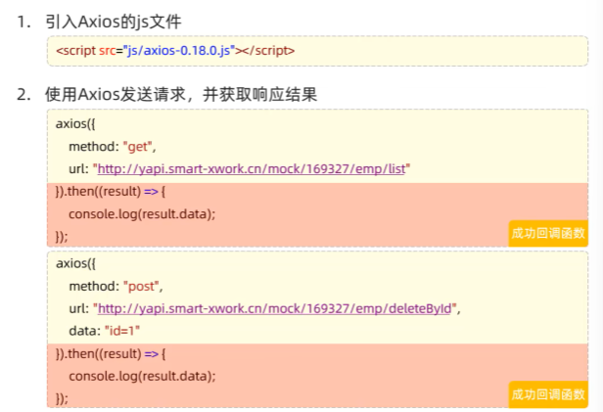Click the first 成功回调函数 label
This screenshot has height=412, width=603.
pyautogui.click(x=548, y=233)
